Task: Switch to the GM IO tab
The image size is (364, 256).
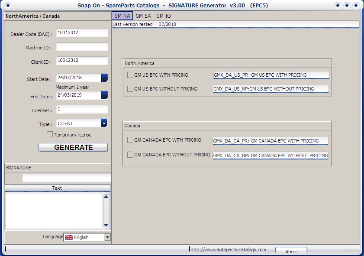Action: click(164, 16)
